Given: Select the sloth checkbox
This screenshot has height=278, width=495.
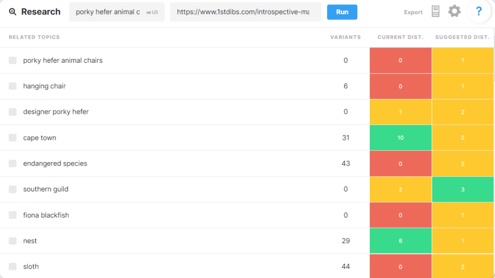Looking at the screenshot, I should click(12, 266).
